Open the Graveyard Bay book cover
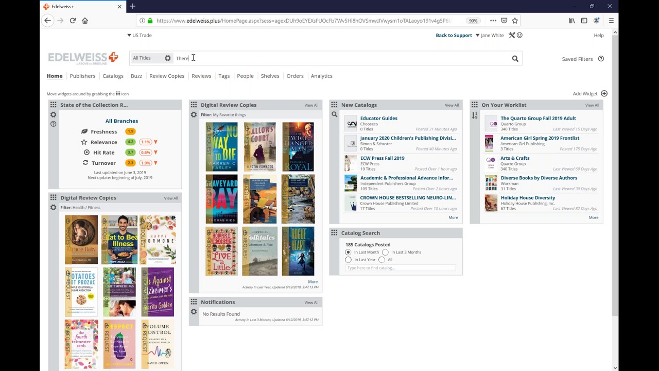 click(222, 199)
